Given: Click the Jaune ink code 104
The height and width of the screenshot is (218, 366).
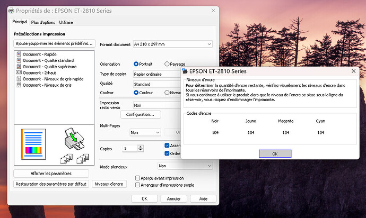Looking at the screenshot, I should [x=251, y=132].
